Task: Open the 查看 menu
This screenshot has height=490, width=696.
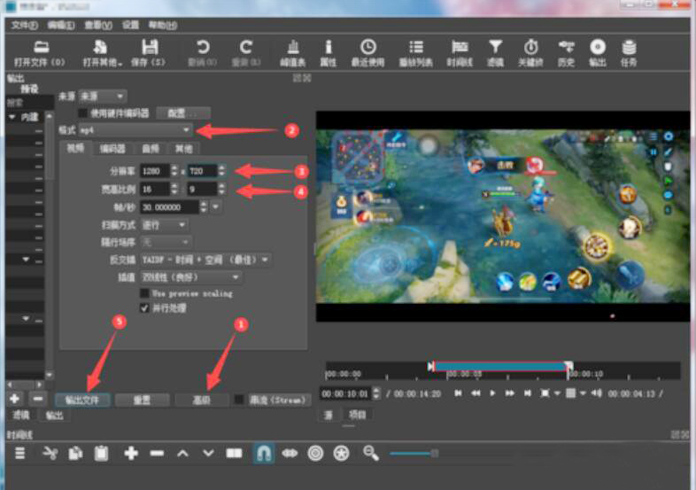Action: point(98,26)
